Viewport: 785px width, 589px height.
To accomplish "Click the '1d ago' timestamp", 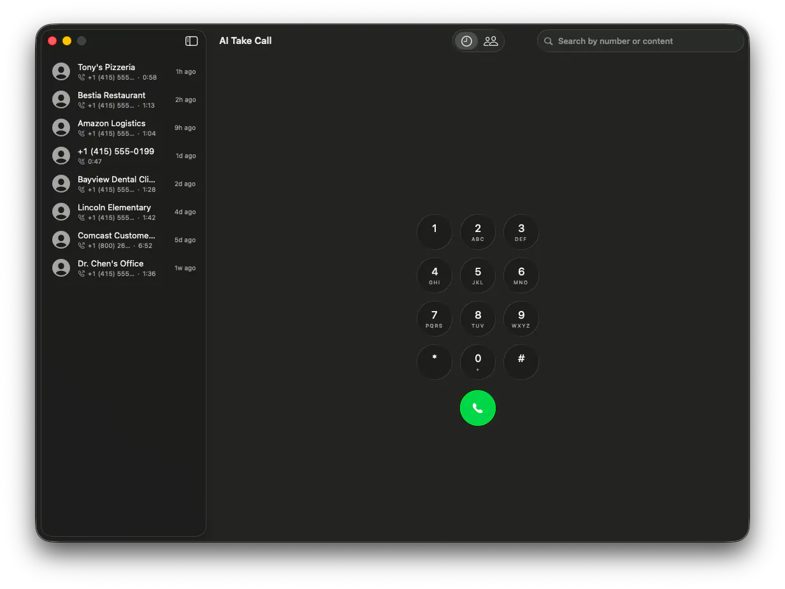I will (186, 156).
